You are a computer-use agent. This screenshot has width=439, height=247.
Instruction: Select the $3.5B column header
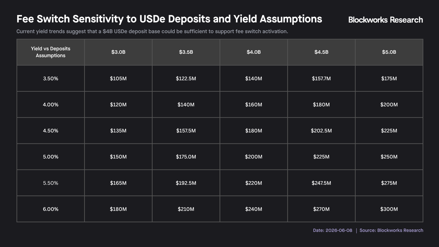point(186,52)
